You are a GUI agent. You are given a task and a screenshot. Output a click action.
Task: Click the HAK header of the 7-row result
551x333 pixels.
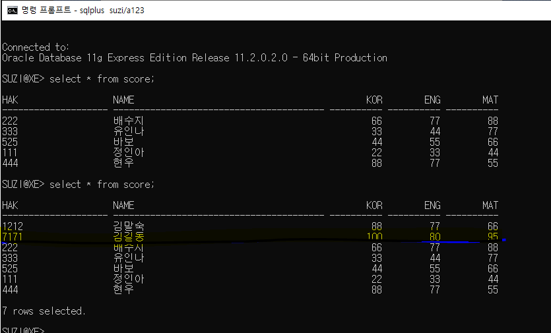point(10,206)
